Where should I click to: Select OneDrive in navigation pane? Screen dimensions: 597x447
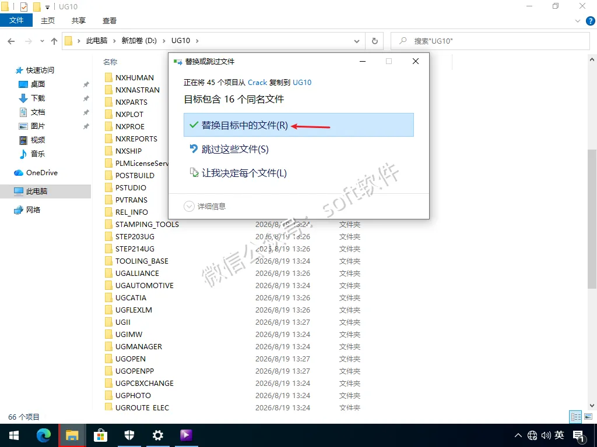[41, 172]
